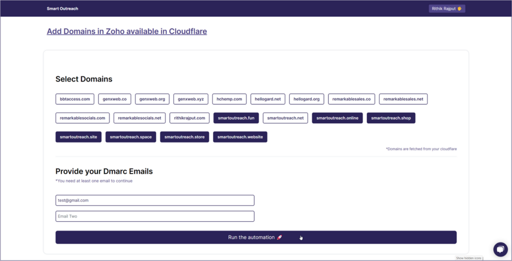Viewport: 512px width, 261px height.
Task: Deselect smartoutreach.store domain
Action: 184,137
